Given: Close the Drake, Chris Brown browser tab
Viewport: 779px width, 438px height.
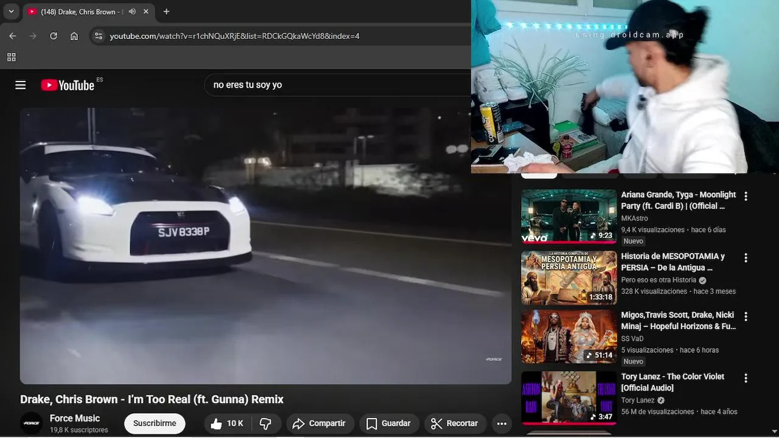Looking at the screenshot, I should tap(146, 12).
